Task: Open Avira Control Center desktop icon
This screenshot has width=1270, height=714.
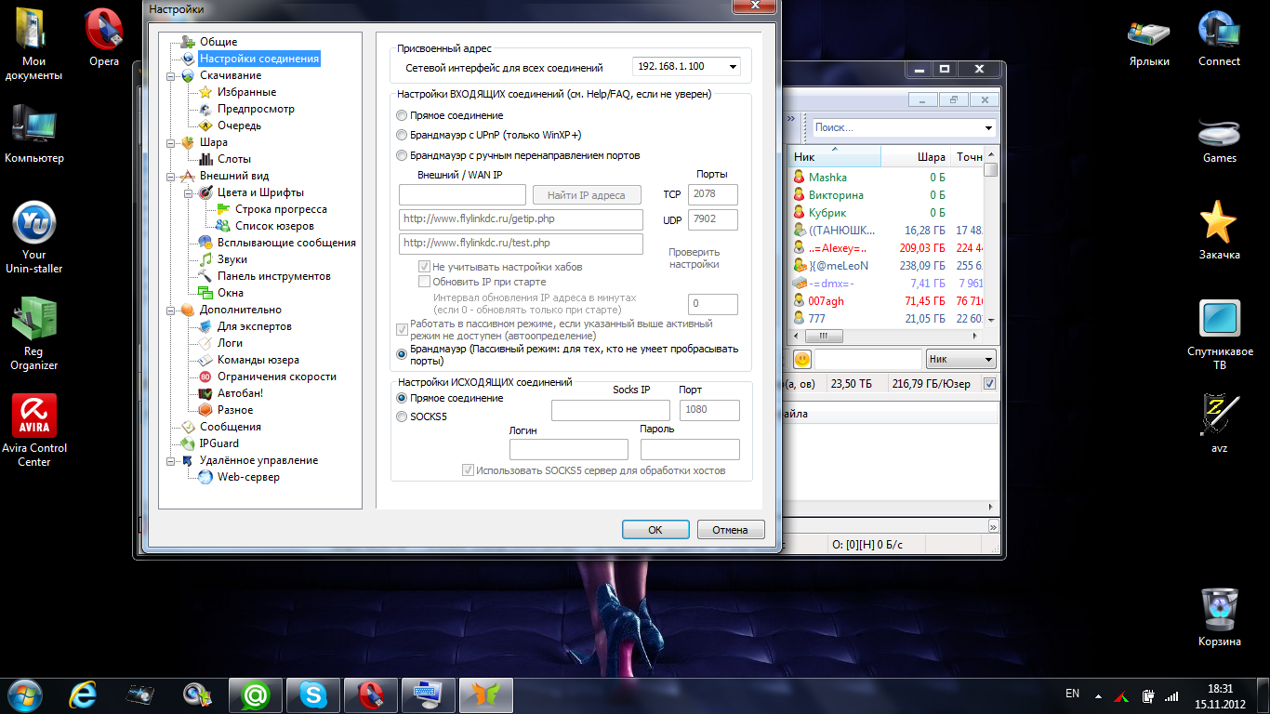Action: [34, 418]
